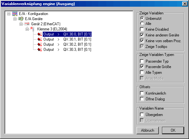
Task: Click the output variable icon for QX 30.1
Action: (x=40, y=39)
